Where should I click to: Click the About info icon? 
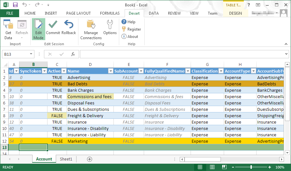[124, 36]
